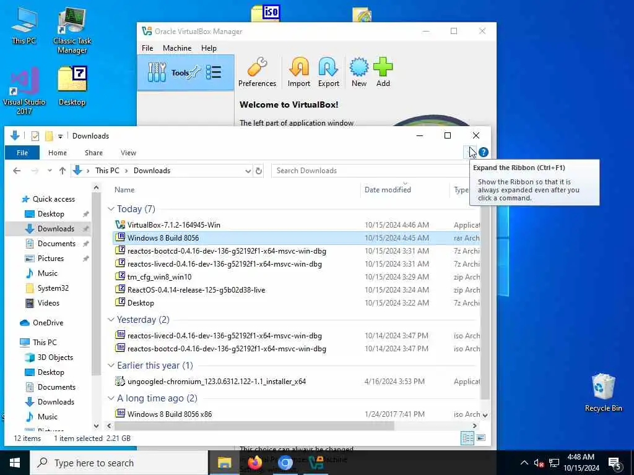Open the File menu in VirtualBox Manager
The width and height of the screenshot is (634, 475).
tap(147, 48)
